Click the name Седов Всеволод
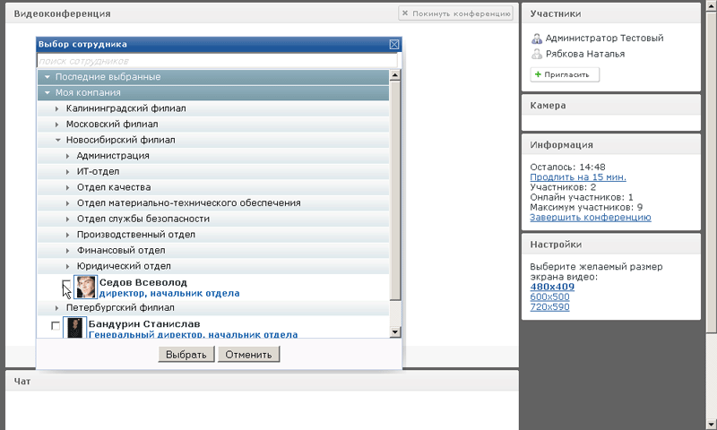Screen dimensions: 717x430 [143, 282]
